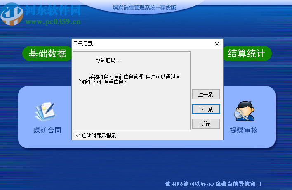Click the 煤矿合同 label text
The height and width of the screenshot is (190, 292).
point(47,130)
